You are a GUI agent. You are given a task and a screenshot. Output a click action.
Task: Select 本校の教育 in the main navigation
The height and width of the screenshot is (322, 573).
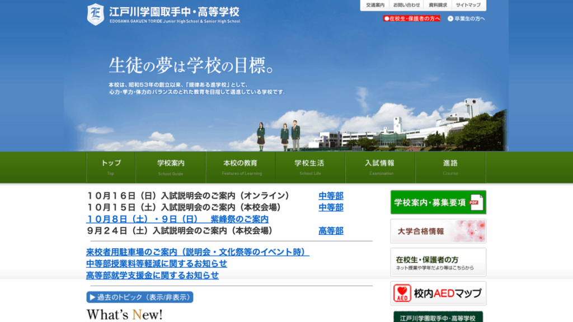click(241, 167)
